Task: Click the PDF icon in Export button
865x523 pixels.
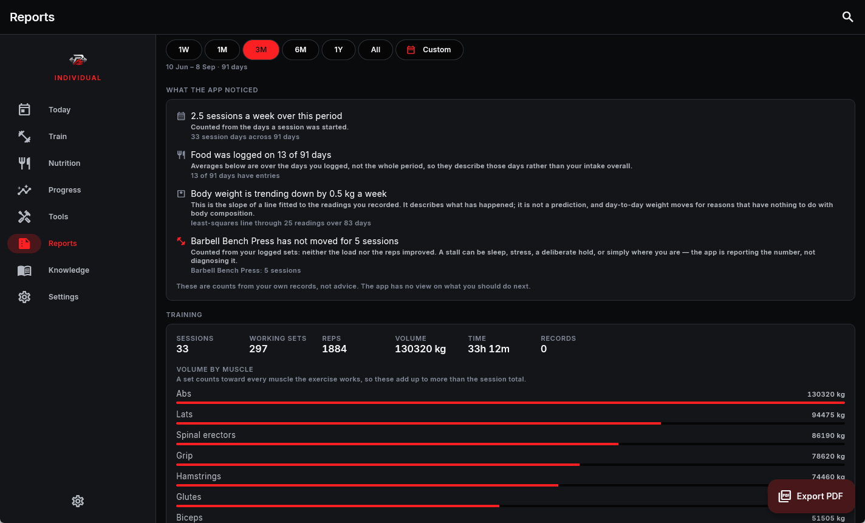Action: pyautogui.click(x=785, y=496)
